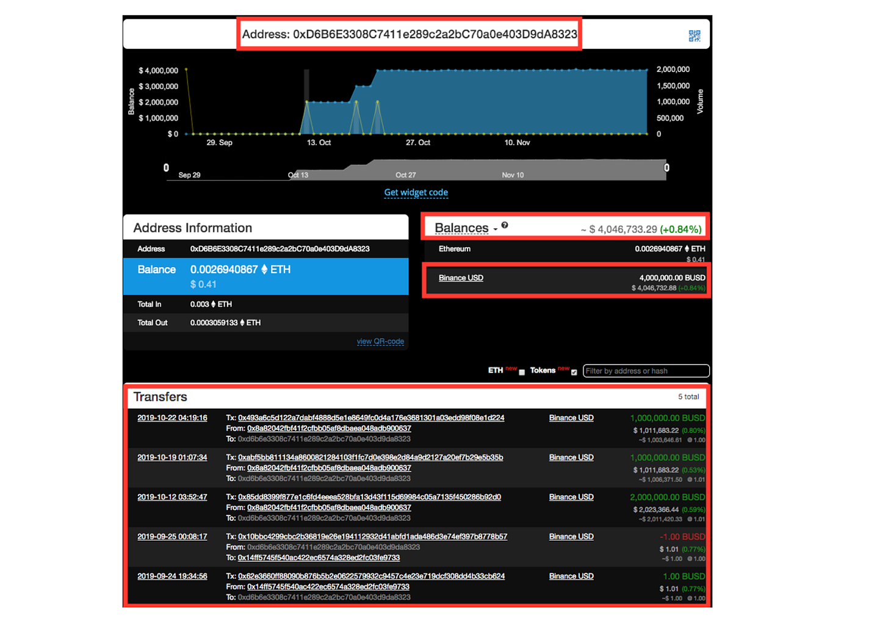Image resolution: width=888 pixels, height=621 pixels.
Task: Click the Total Out value 0.0003059133 ETH
Action: [225, 323]
